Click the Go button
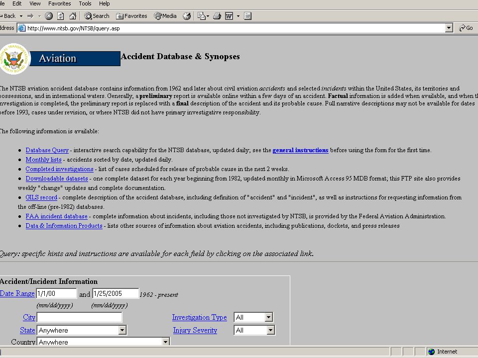 466,28
